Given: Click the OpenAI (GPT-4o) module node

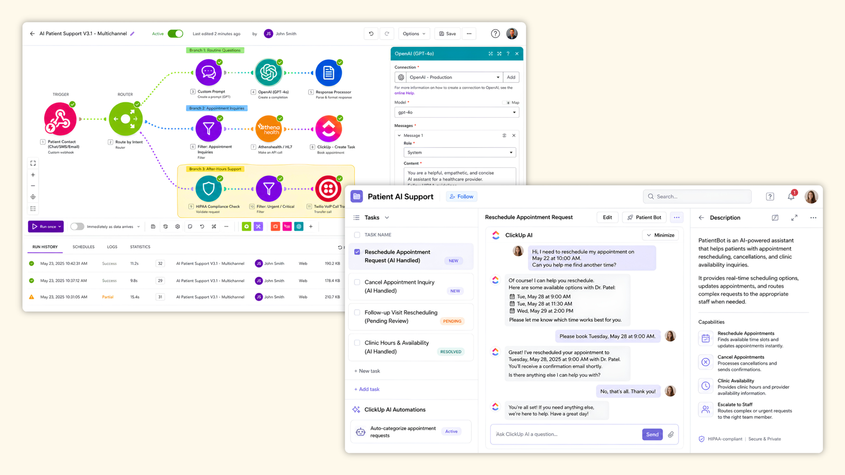Looking at the screenshot, I should tap(269, 73).
